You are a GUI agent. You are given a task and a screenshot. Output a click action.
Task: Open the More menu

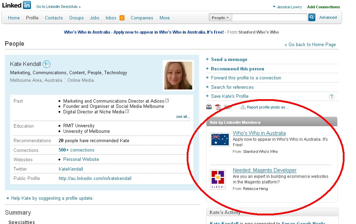164,18
